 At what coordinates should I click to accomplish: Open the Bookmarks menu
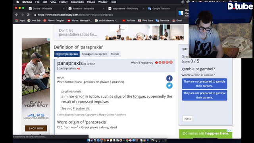click(77, 2)
